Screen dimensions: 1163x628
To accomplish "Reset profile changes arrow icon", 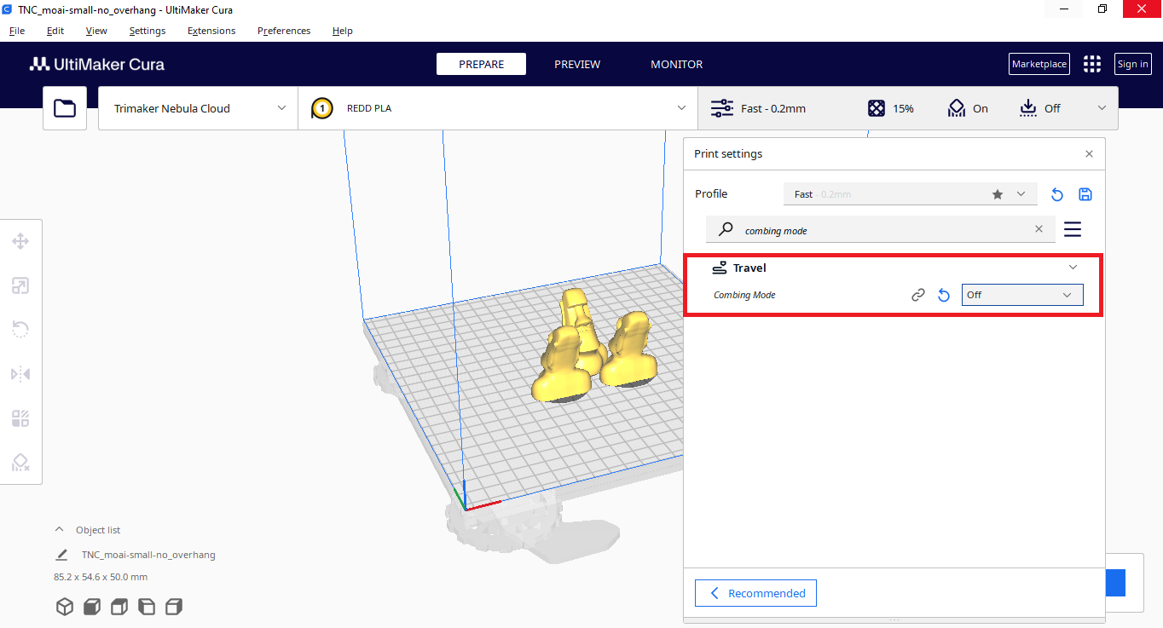I will point(1057,194).
